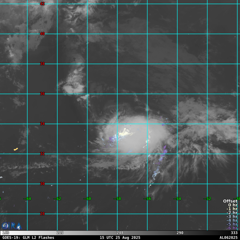240x240 pixels.
Task: Click the latitude 28 grid label
Action: click(42, 214)
